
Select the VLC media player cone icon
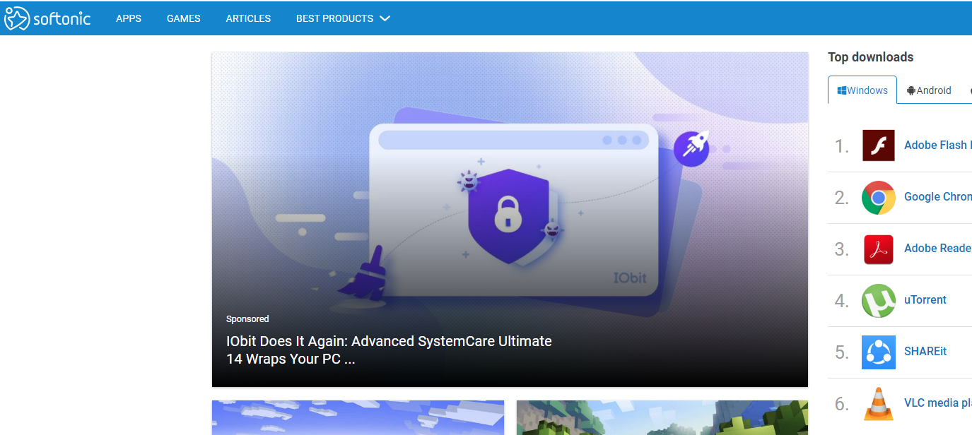pos(878,404)
